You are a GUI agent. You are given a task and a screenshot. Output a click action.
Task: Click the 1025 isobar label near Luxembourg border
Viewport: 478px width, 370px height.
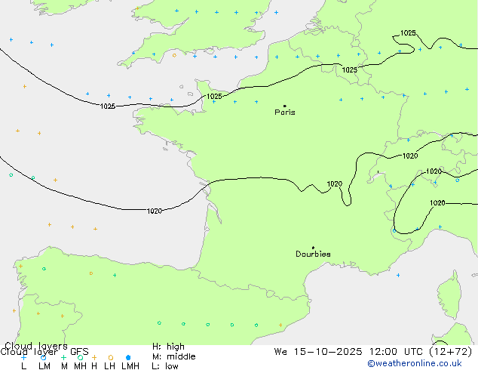pos(349,70)
